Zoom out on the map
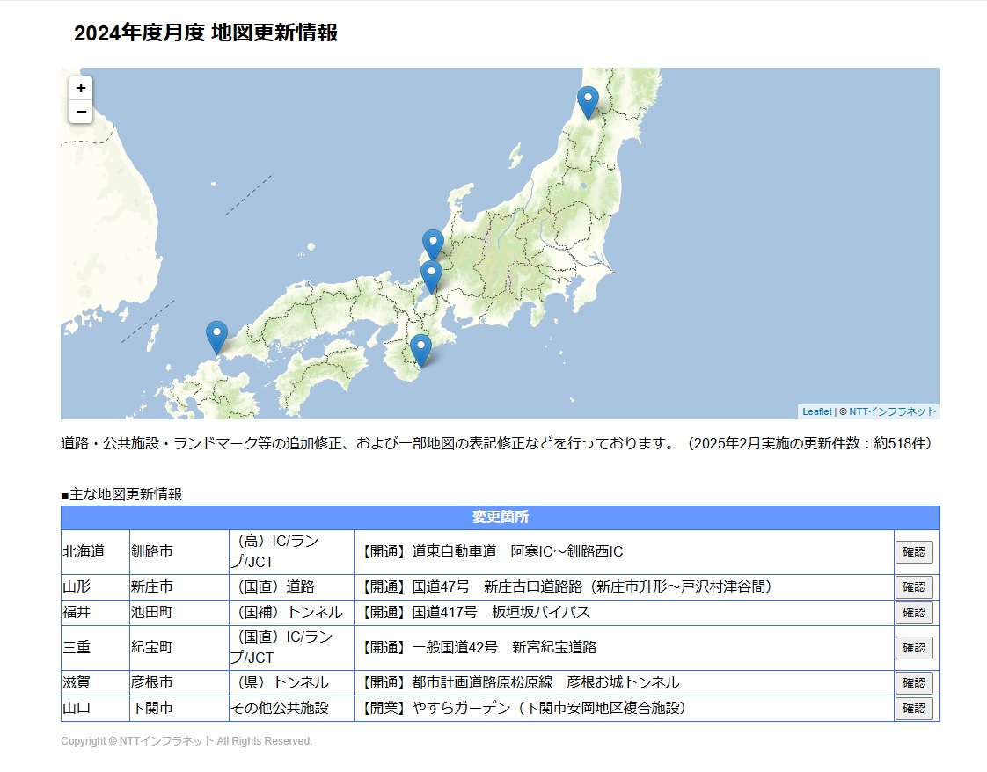The image size is (987, 772). (81, 112)
